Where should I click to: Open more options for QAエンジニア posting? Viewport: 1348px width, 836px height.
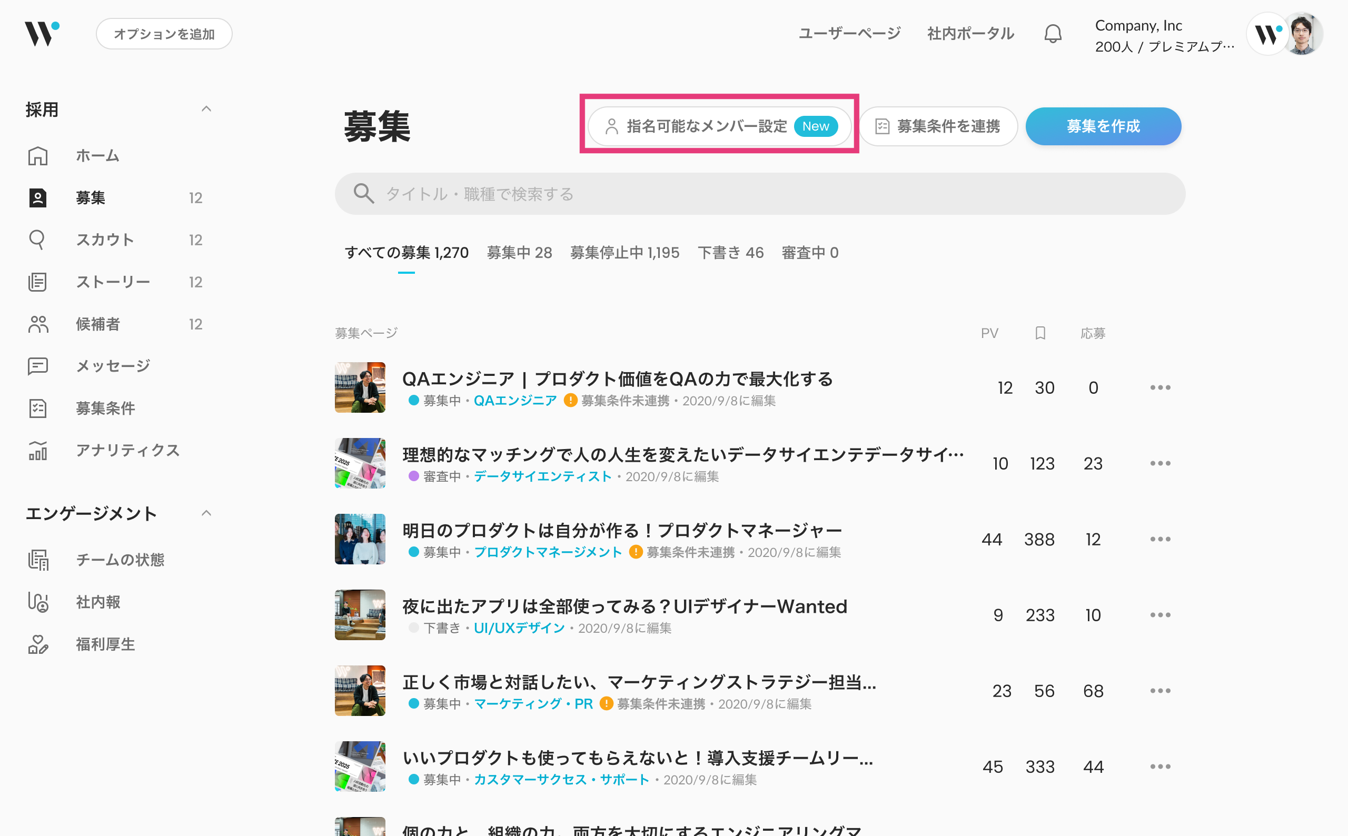pyautogui.click(x=1159, y=387)
